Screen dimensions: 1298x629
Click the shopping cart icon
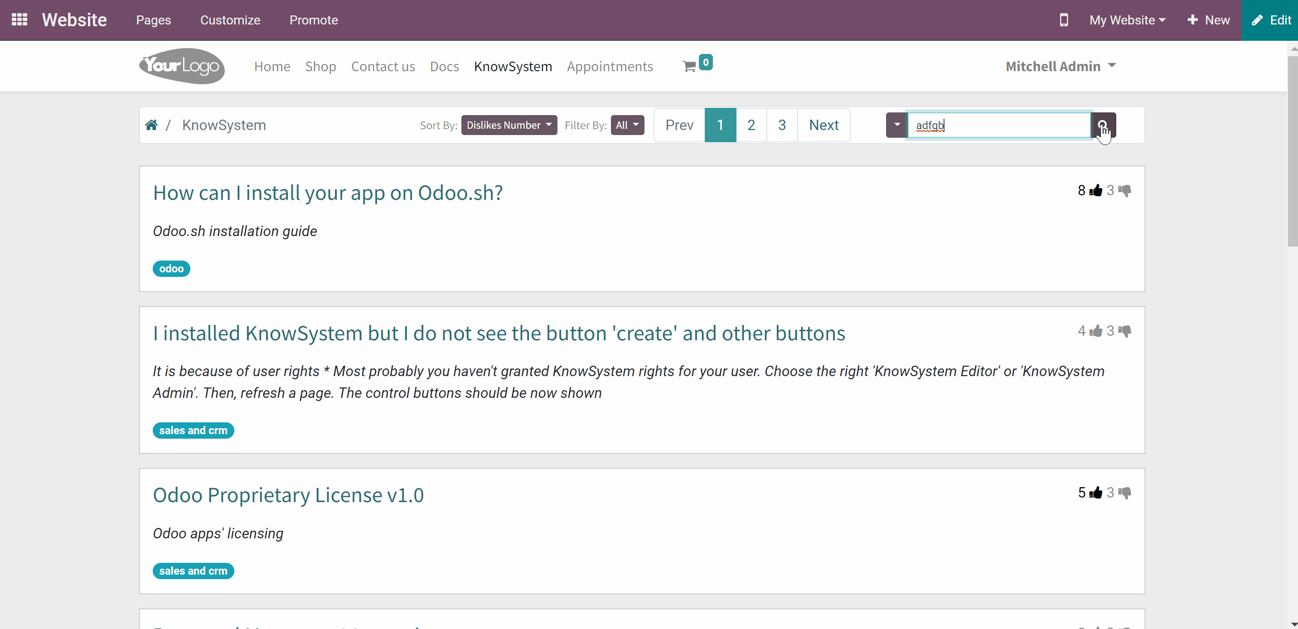point(689,66)
